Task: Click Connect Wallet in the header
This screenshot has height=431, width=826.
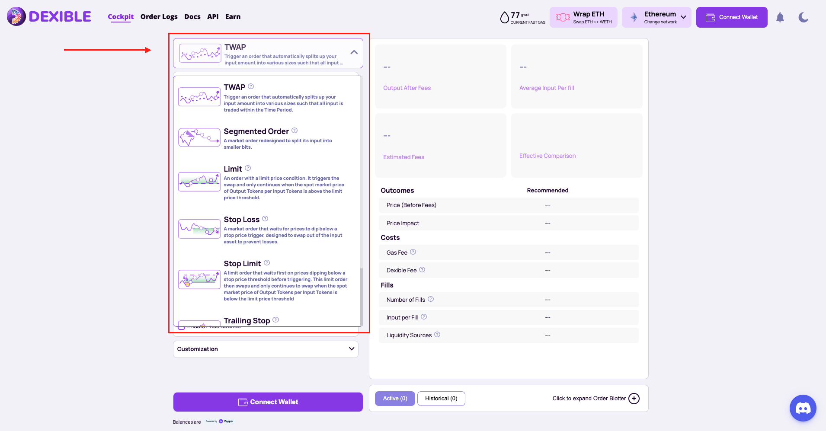Action: 732,17
